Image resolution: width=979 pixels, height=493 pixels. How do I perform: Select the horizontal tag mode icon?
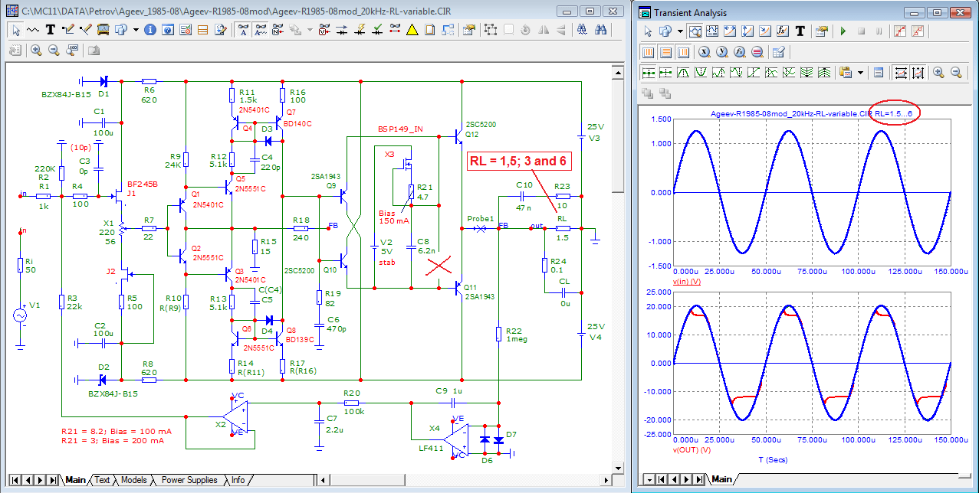pyautogui.click(x=730, y=31)
